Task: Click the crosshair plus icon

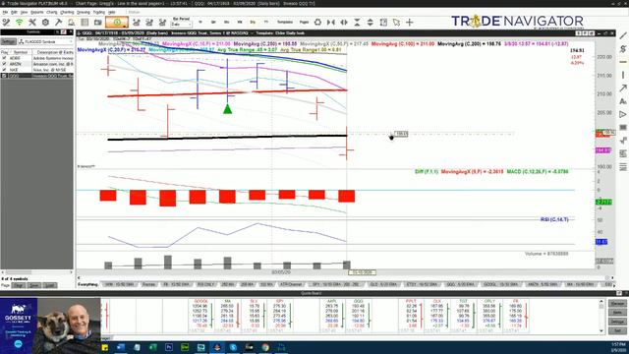Action: tap(410, 23)
